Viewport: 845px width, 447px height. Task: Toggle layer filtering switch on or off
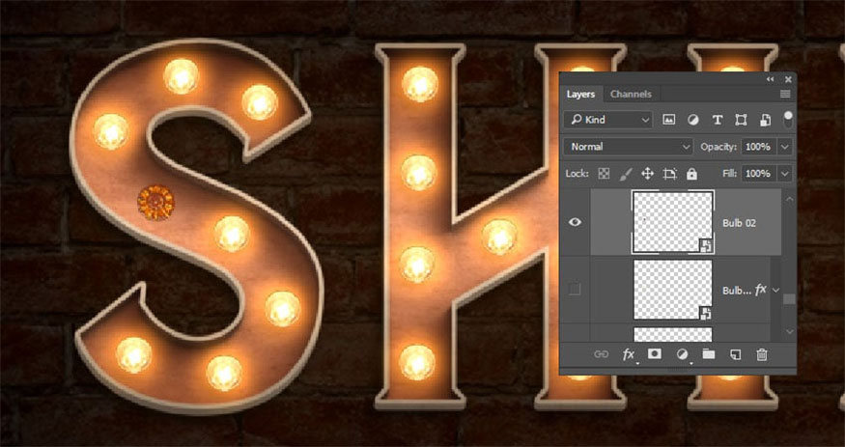[788, 120]
